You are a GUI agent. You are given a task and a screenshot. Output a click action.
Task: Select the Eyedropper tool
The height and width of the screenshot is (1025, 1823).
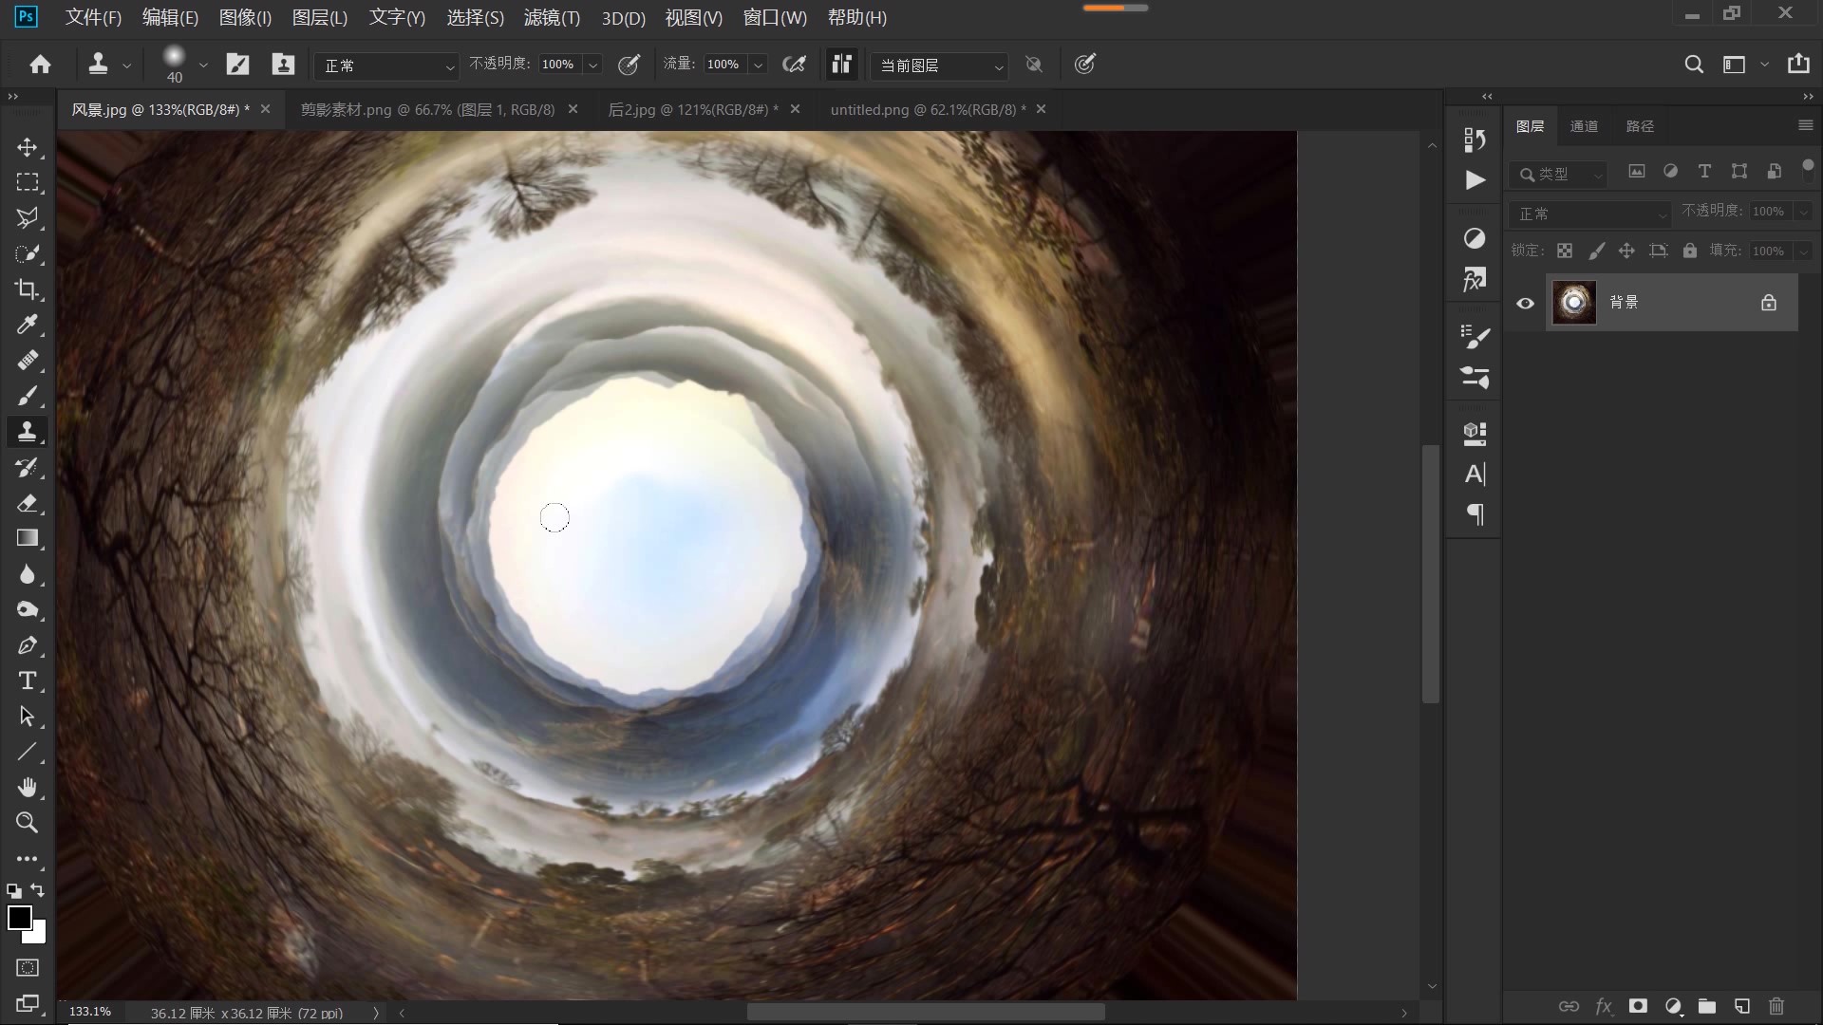(28, 325)
